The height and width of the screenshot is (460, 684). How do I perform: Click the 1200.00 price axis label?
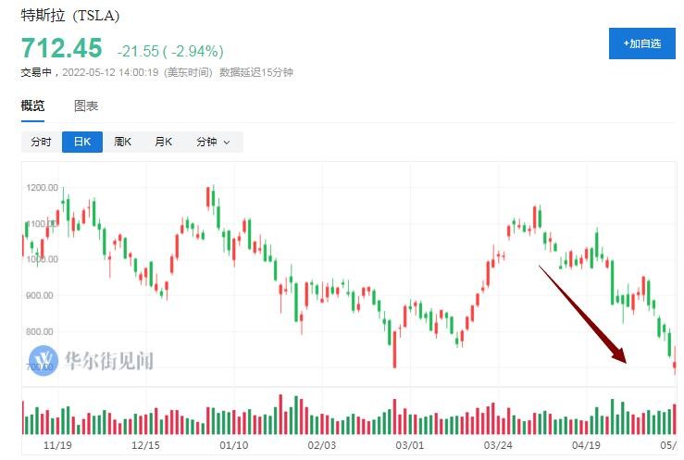(x=44, y=188)
